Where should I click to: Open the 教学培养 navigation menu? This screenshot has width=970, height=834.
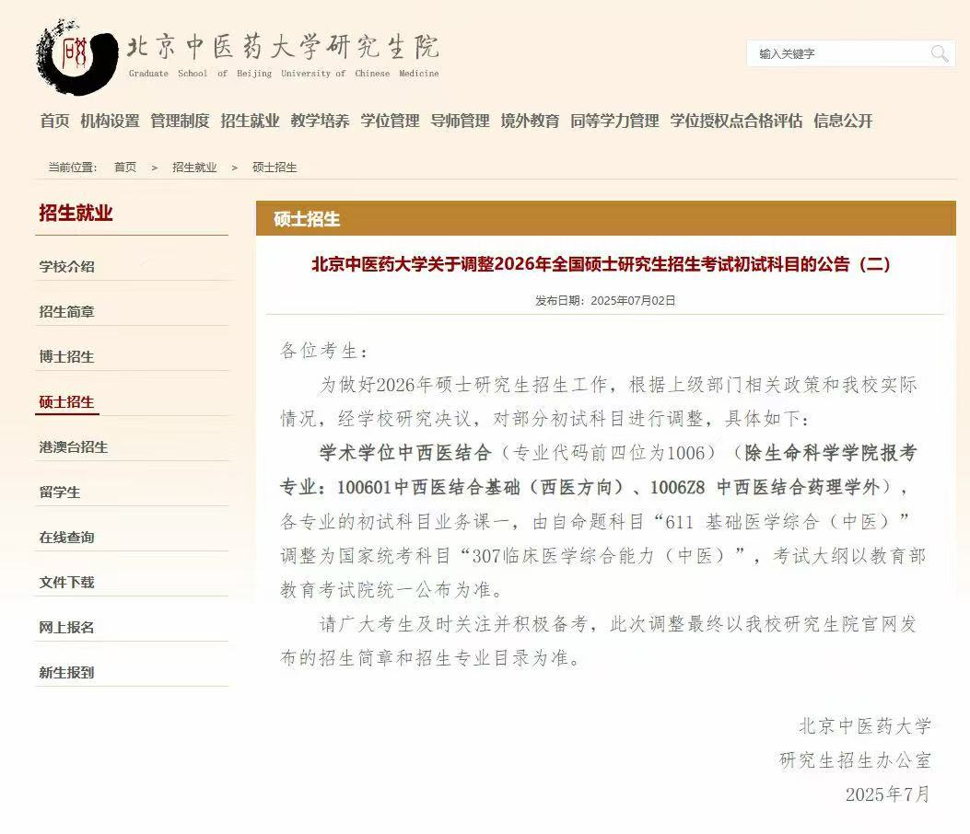click(320, 121)
